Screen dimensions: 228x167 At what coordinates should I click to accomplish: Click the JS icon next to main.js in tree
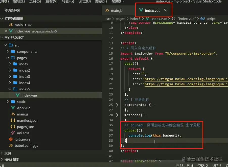[13, 114]
